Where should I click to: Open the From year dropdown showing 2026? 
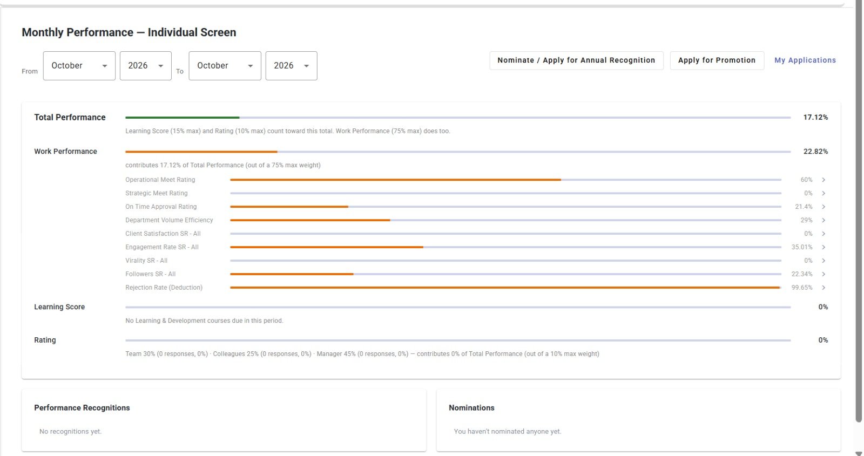(145, 66)
